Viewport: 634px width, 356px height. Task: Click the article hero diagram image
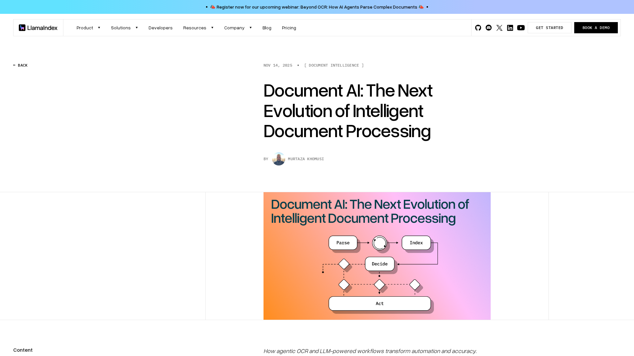coord(377,256)
